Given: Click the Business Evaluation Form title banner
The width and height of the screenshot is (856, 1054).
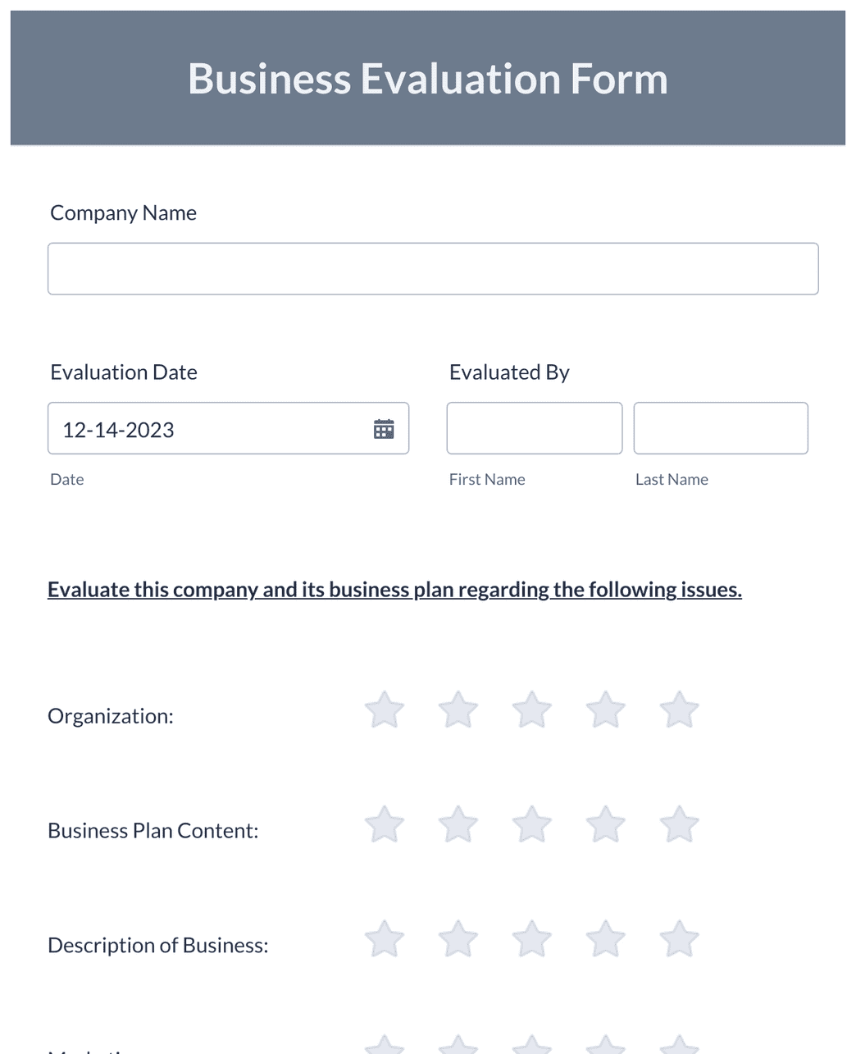Looking at the screenshot, I should 427,78.
